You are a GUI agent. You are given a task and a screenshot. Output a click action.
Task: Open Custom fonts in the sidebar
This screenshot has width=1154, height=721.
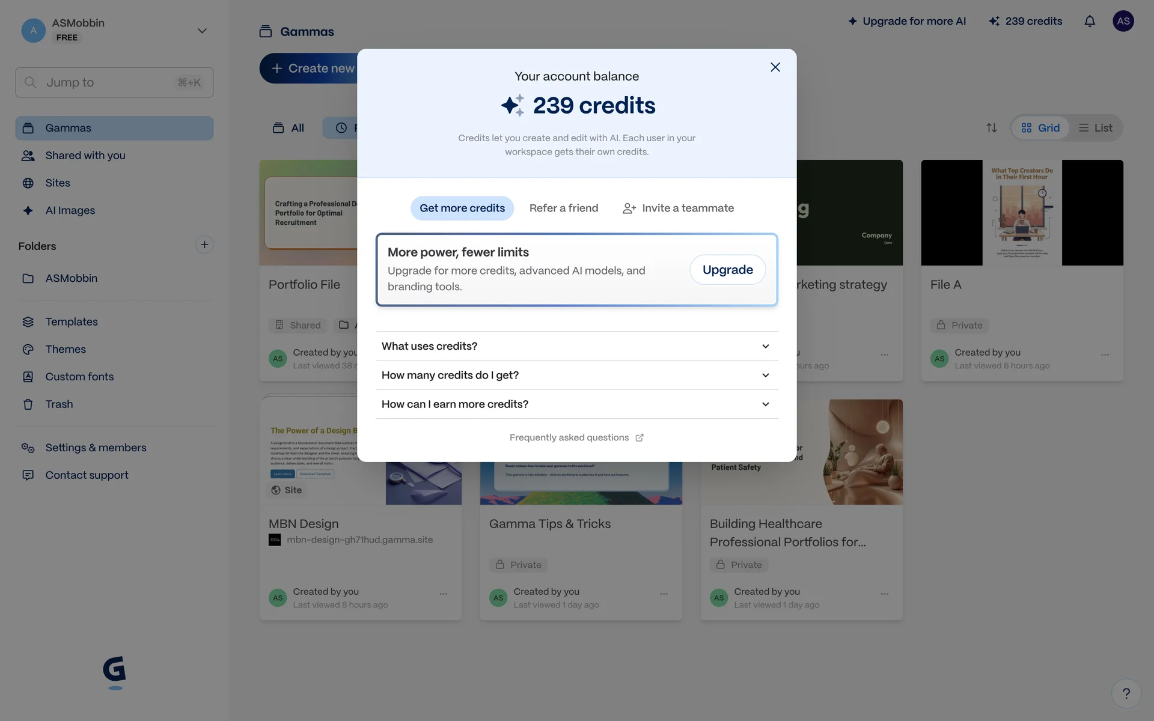[x=79, y=377]
